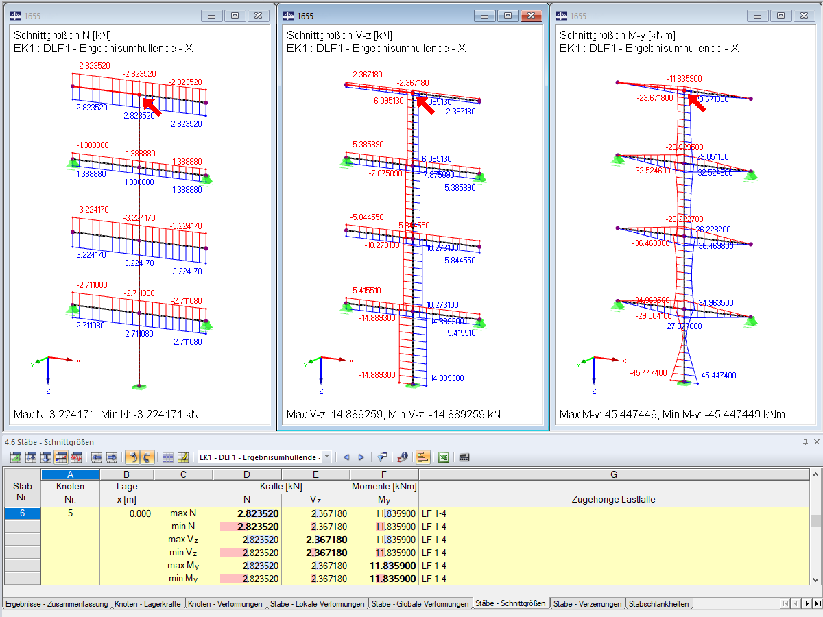Switch to Knoten - Verformungen tab

(x=226, y=604)
